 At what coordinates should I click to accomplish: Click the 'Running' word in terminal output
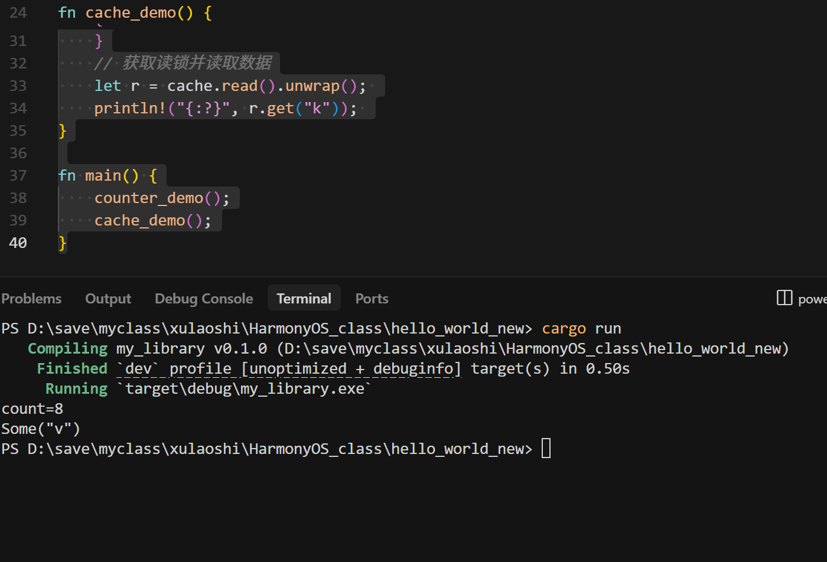point(77,389)
